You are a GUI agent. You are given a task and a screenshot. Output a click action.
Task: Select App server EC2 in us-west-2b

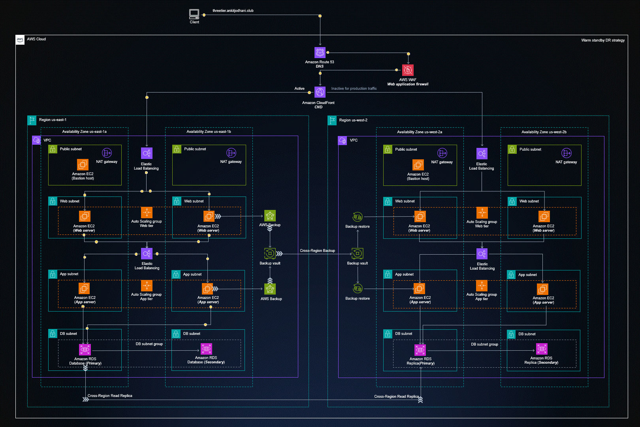click(543, 289)
